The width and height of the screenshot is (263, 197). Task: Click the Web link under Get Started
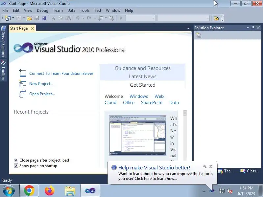pos(159,96)
